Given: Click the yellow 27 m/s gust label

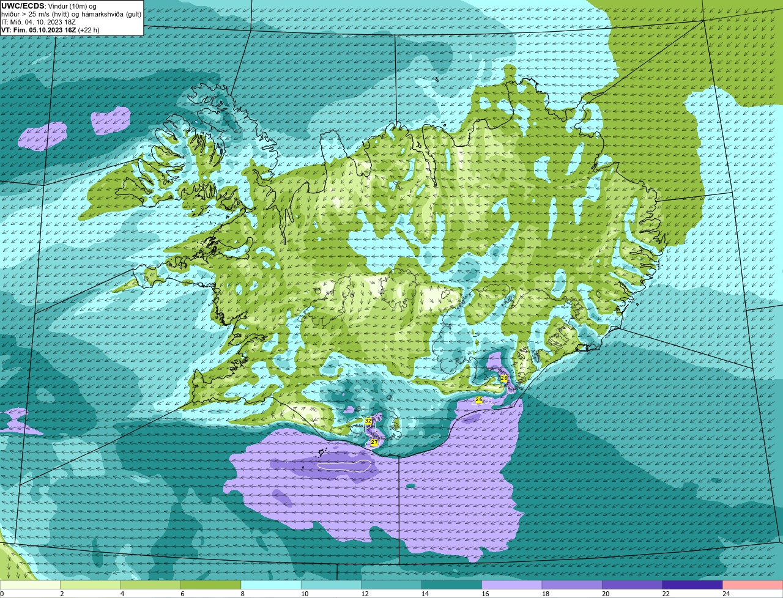Looking at the screenshot, I should point(374,442).
